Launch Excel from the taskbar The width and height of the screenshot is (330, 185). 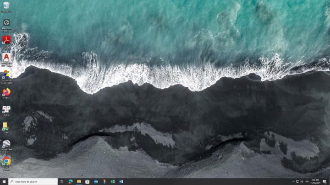point(113,181)
